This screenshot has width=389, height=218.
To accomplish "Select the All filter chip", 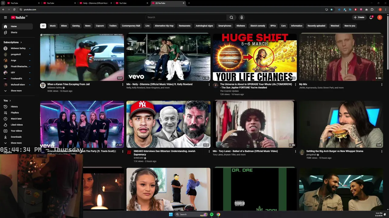I will pyautogui.click(x=43, y=26).
